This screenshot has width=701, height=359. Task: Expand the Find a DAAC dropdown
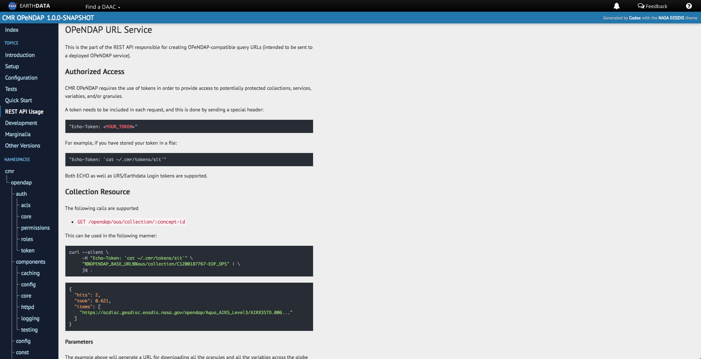click(103, 7)
